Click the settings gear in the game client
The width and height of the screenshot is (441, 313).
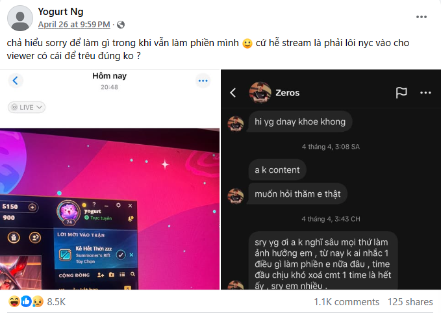pyautogui.click(x=118, y=205)
